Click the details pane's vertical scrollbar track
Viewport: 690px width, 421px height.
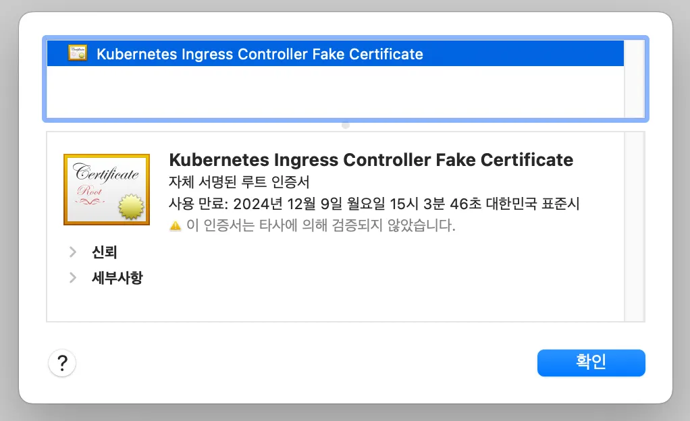click(x=635, y=226)
